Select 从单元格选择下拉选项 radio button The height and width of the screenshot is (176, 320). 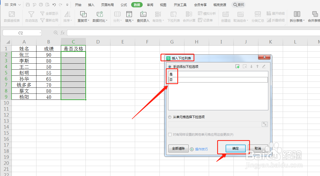pyautogui.click(x=170, y=117)
